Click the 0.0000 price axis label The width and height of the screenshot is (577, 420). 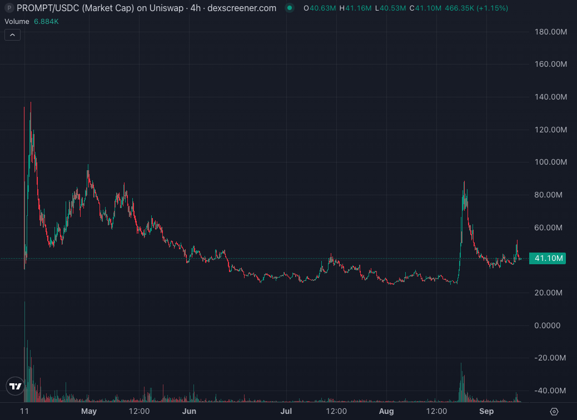[x=547, y=325]
